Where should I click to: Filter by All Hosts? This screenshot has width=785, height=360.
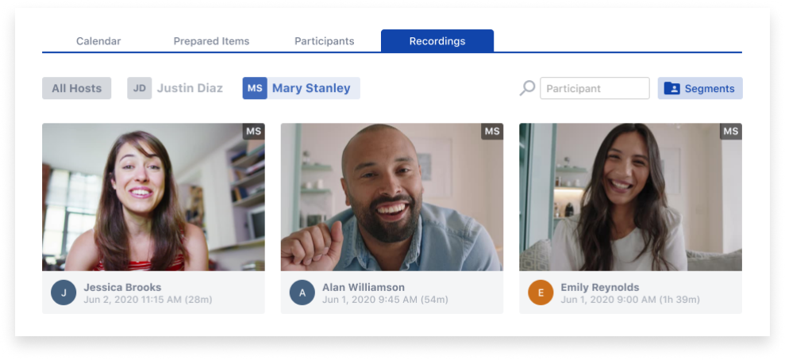(x=77, y=88)
